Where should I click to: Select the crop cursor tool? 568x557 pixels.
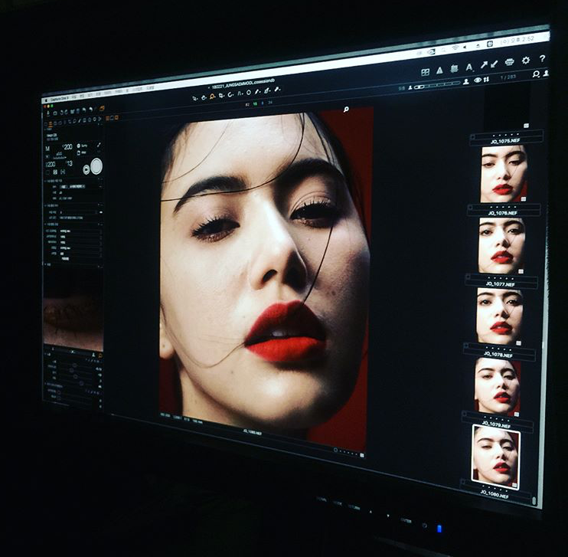[x=221, y=95]
